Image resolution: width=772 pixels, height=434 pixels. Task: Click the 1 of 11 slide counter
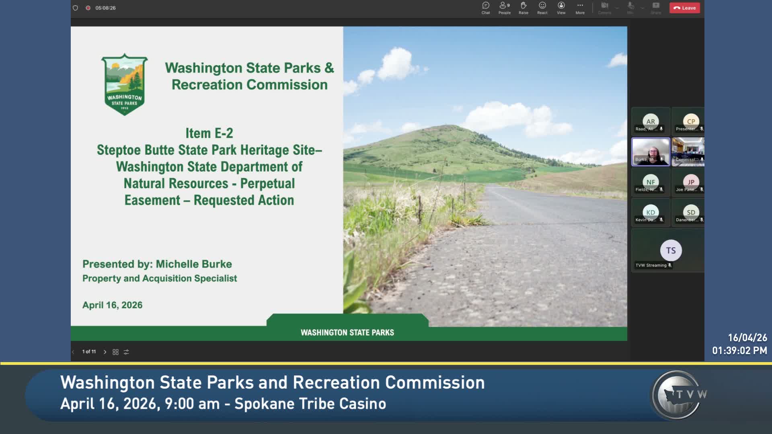89,352
